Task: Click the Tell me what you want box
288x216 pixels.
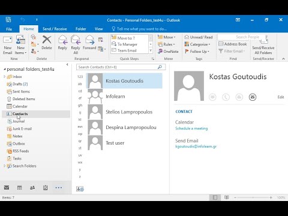Action: point(139,29)
